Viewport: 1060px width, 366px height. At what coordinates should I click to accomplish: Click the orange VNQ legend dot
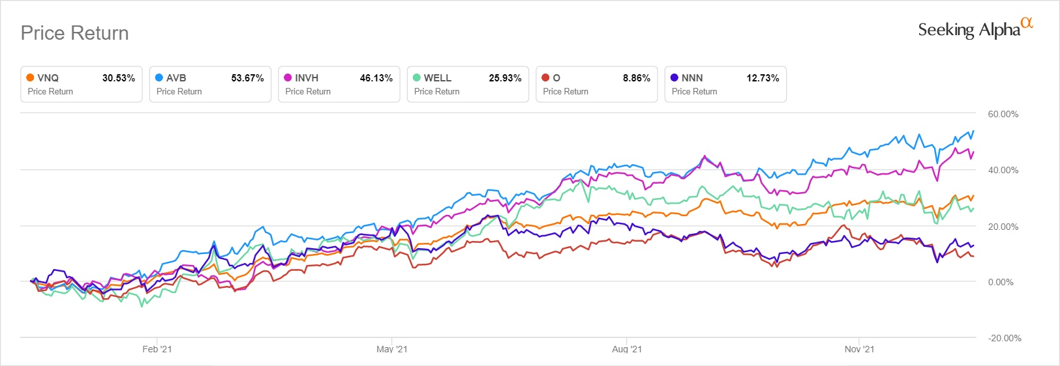(30, 77)
